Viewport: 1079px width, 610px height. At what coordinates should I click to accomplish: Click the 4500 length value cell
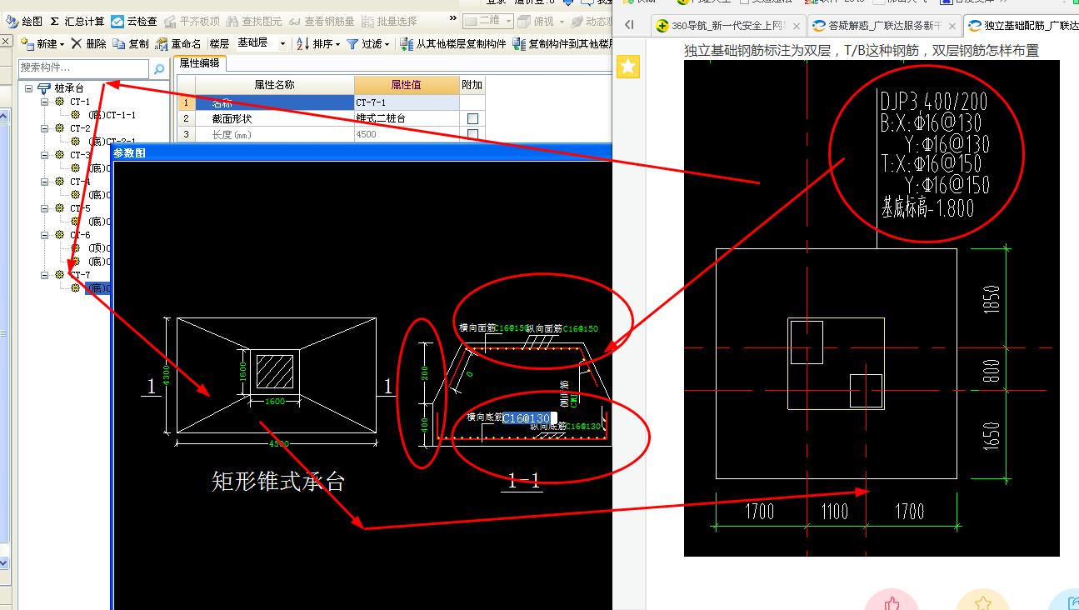pyautogui.click(x=407, y=134)
